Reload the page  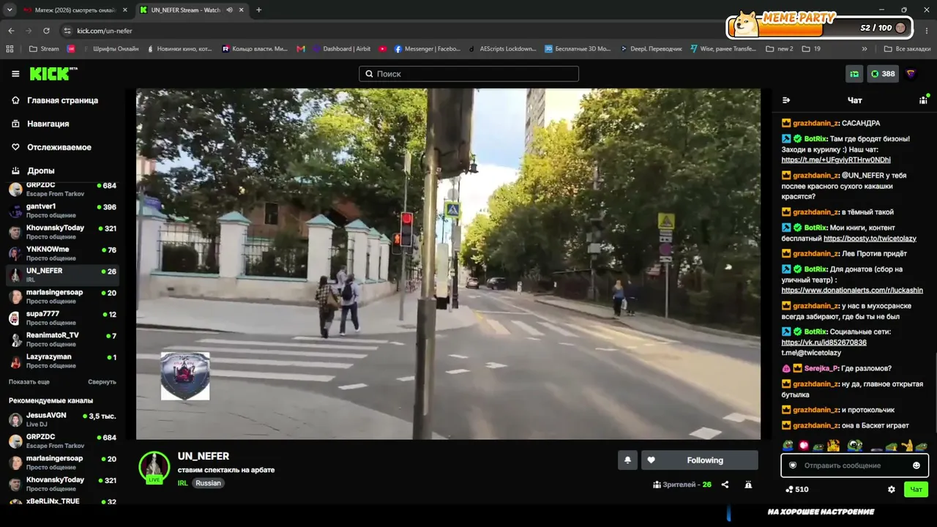pyautogui.click(x=46, y=31)
